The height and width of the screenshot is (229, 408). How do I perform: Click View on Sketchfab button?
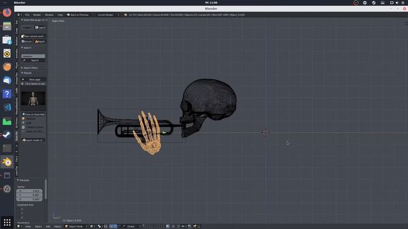(x=34, y=114)
